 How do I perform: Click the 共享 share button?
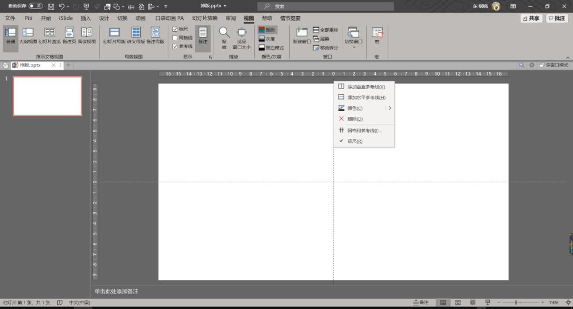click(531, 18)
